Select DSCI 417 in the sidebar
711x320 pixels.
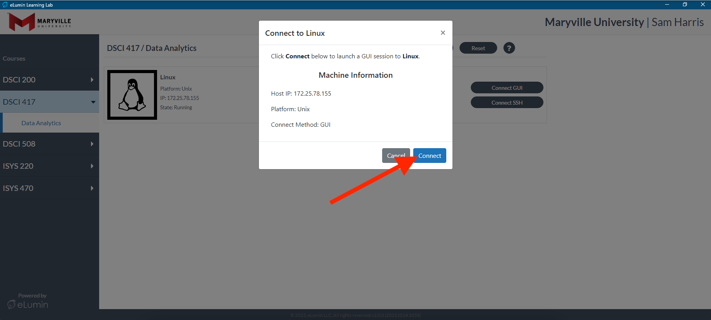pos(49,102)
